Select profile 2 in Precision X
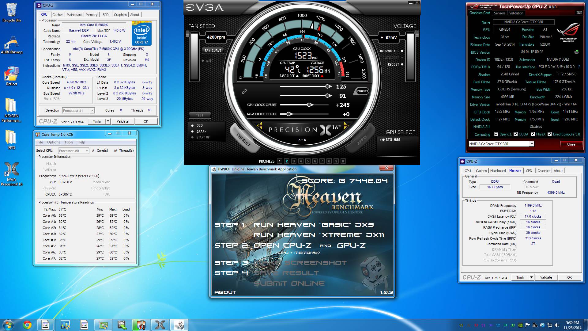Viewport: 588px width, 331px height. (x=287, y=161)
